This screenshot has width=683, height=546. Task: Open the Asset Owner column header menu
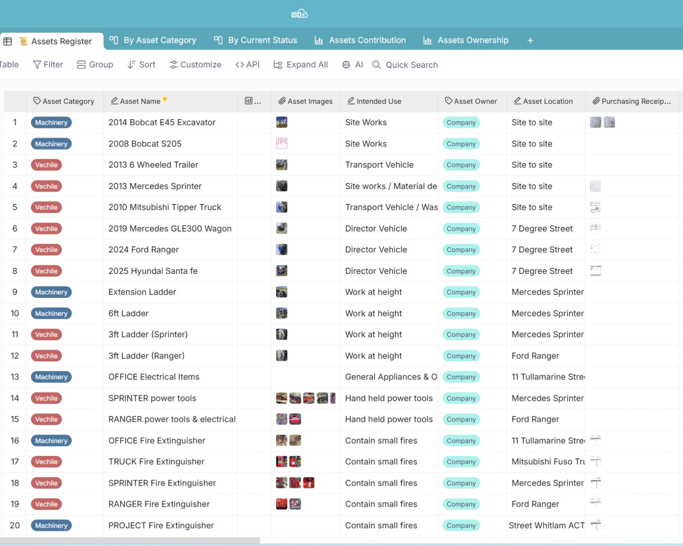(x=471, y=101)
